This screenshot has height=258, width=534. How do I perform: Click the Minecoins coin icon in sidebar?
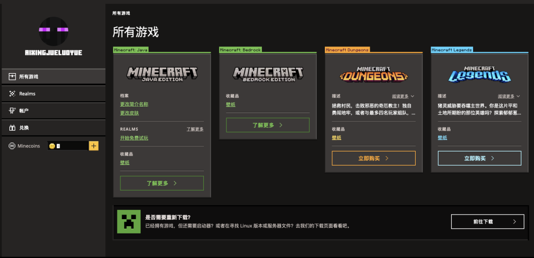[x=12, y=146]
